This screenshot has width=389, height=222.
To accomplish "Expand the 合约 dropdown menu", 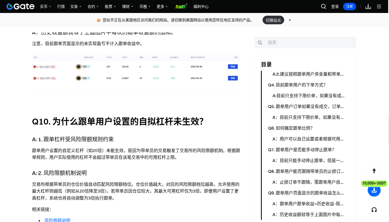I will (93, 6).
